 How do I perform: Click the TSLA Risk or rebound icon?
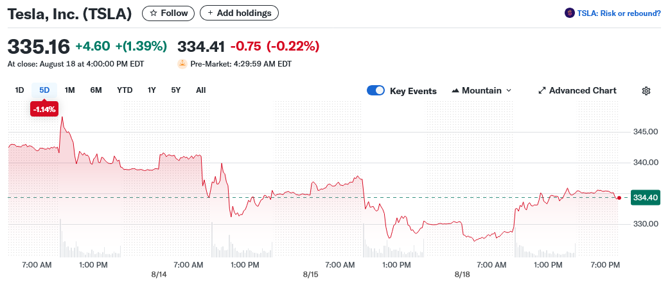(570, 13)
